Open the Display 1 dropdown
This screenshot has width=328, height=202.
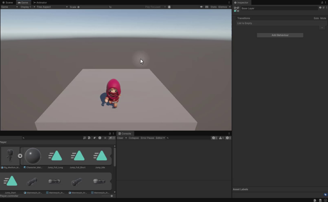tap(28, 7)
